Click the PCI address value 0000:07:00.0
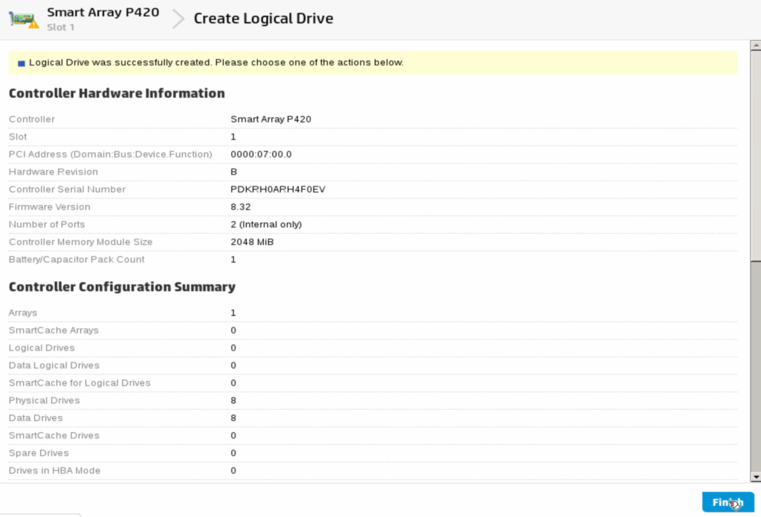 (261, 155)
